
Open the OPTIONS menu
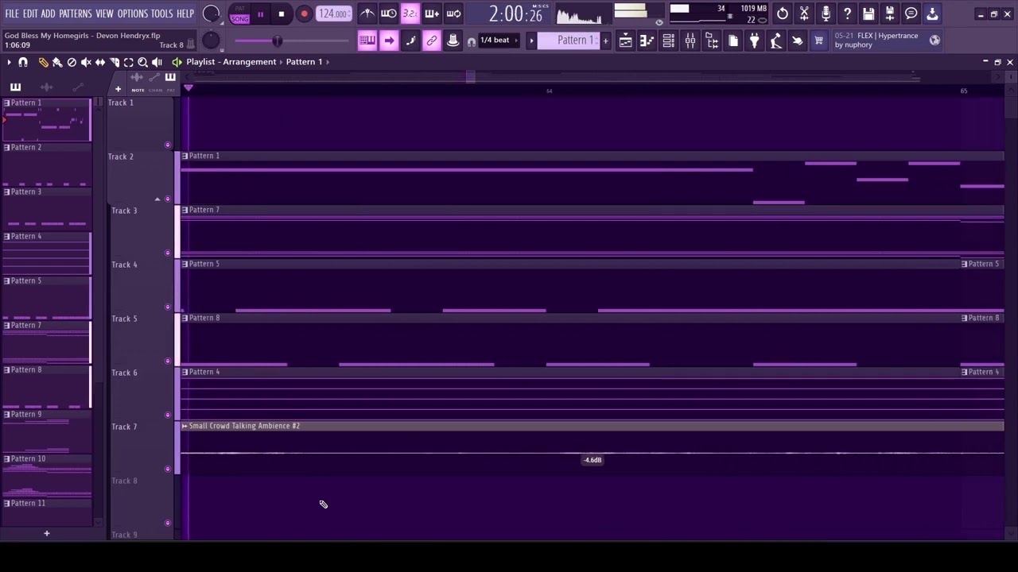click(133, 14)
